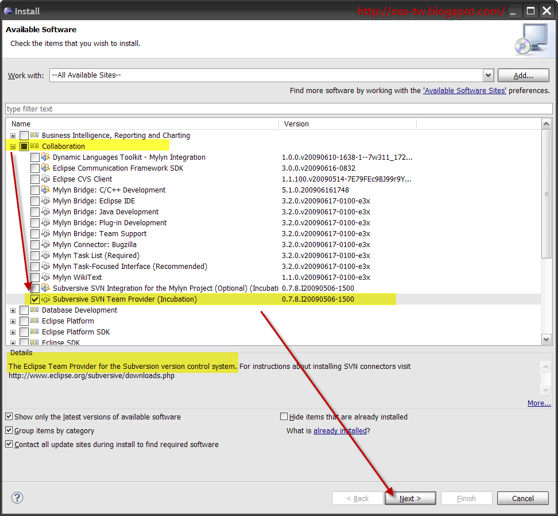
Task: Open the help question mark icon
Action: pyautogui.click(x=17, y=498)
